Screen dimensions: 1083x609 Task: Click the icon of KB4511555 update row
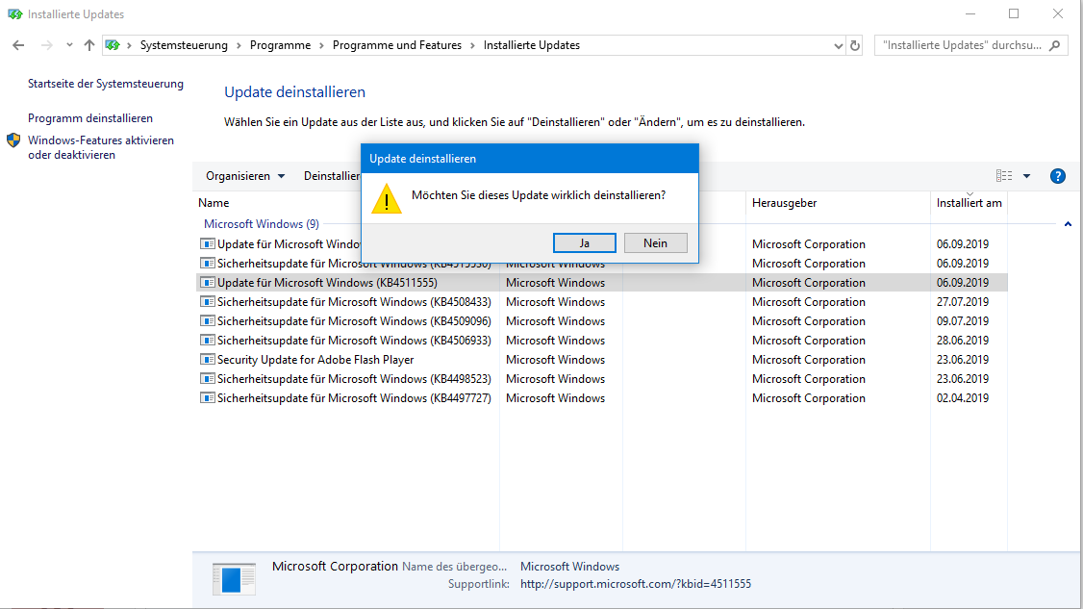click(x=207, y=283)
